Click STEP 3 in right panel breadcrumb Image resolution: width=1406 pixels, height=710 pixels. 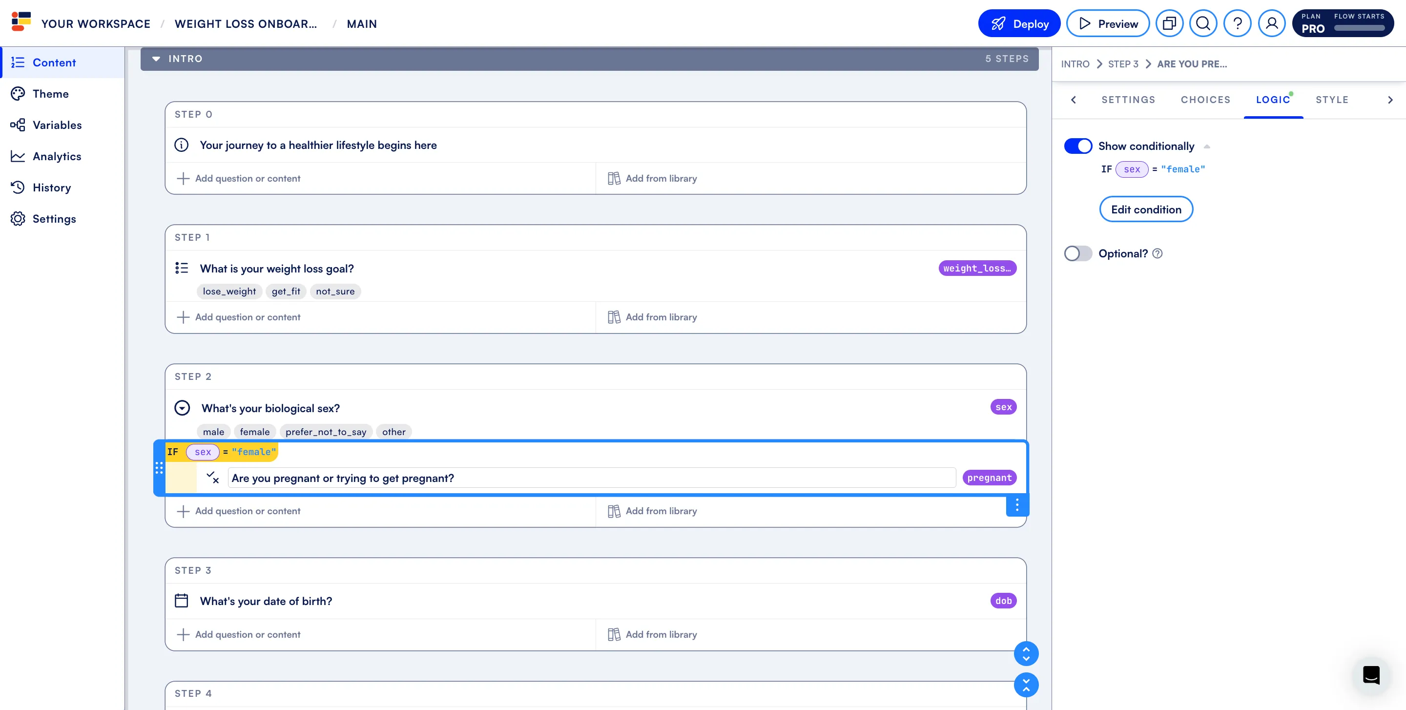(1123, 64)
